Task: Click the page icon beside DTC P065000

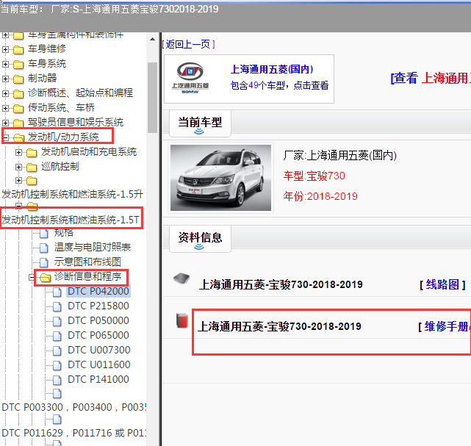Action: coord(57,336)
